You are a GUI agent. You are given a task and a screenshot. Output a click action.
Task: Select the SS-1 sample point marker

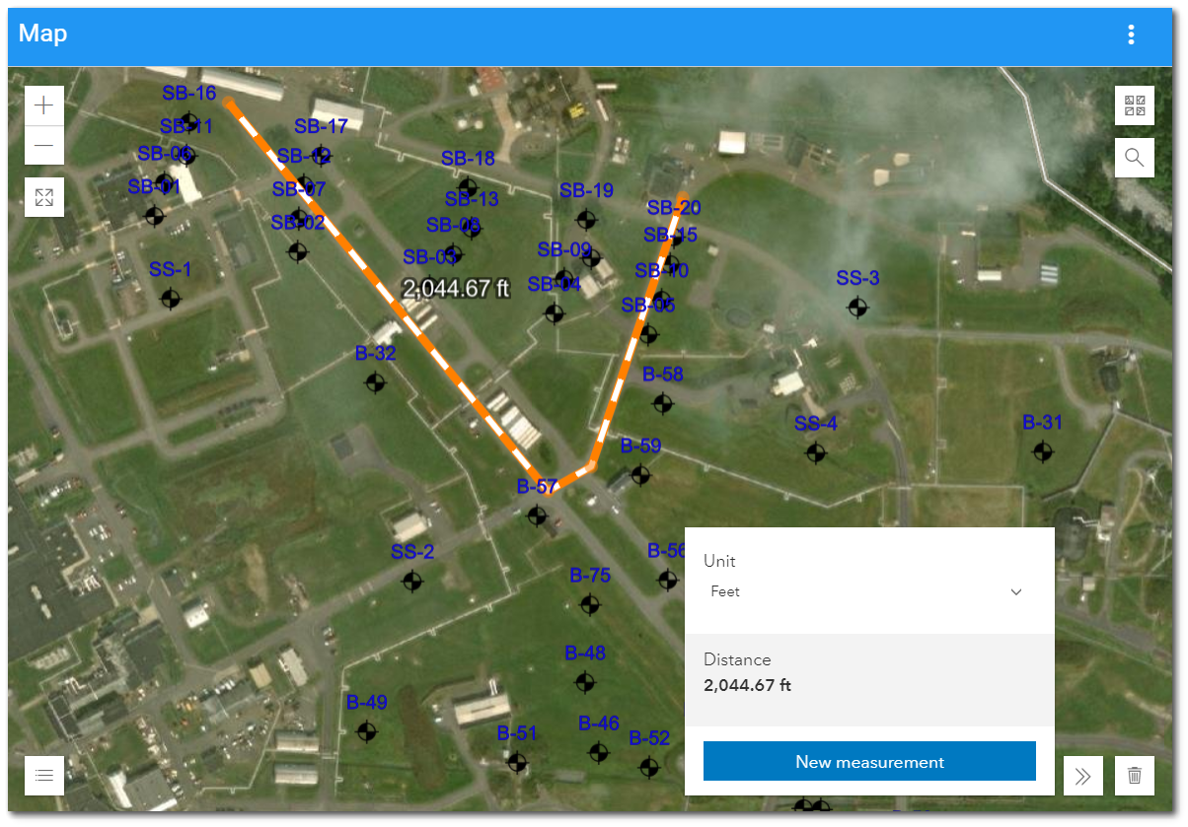tap(171, 298)
